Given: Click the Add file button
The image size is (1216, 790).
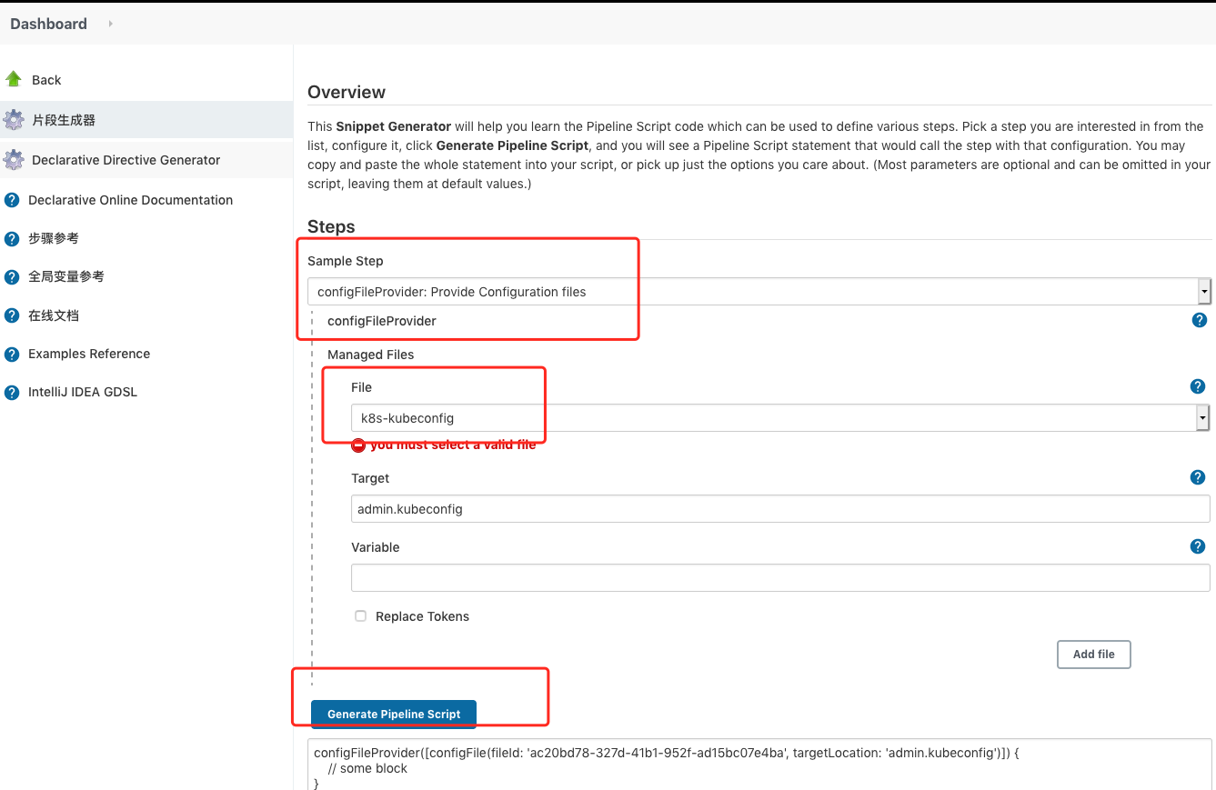Looking at the screenshot, I should (x=1093, y=654).
